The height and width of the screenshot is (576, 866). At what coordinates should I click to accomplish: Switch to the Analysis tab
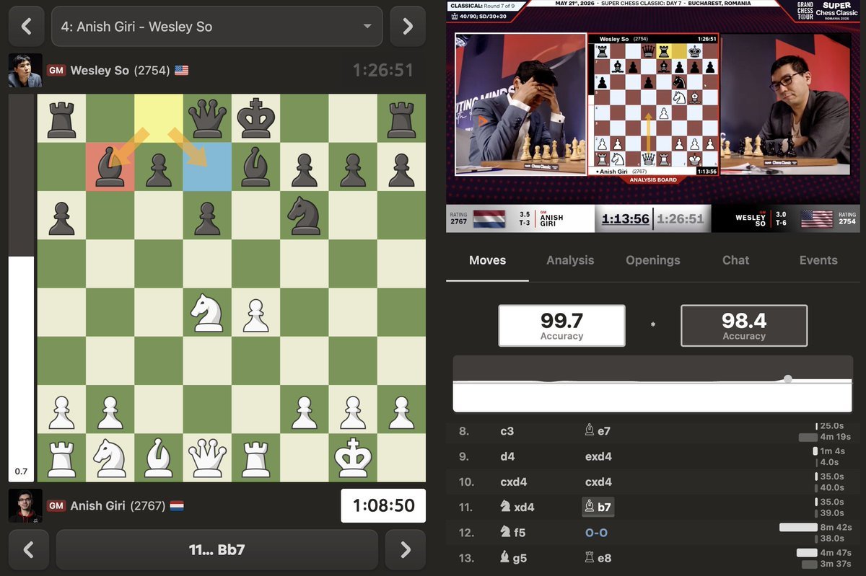click(x=570, y=260)
